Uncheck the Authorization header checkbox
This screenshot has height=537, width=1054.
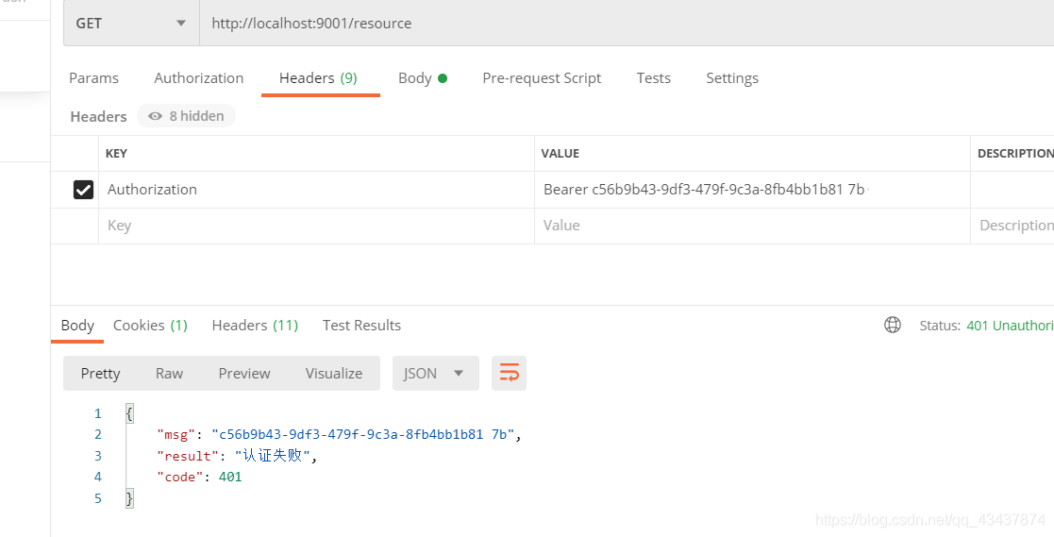tap(83, 190)
